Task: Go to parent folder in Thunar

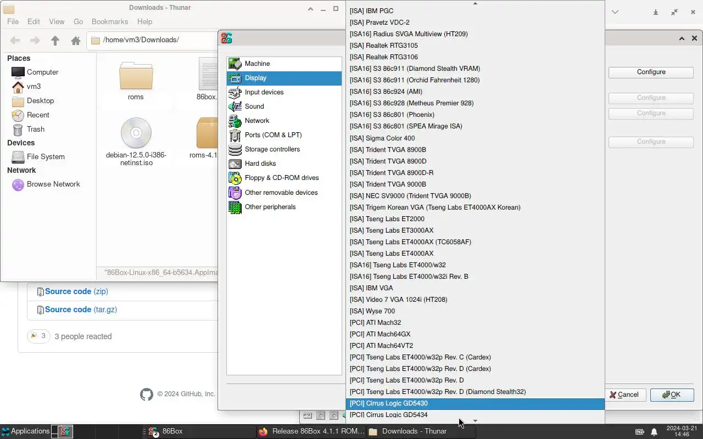Action: point(55,40)
